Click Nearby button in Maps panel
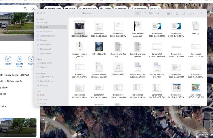 click(x=8, y=61)
